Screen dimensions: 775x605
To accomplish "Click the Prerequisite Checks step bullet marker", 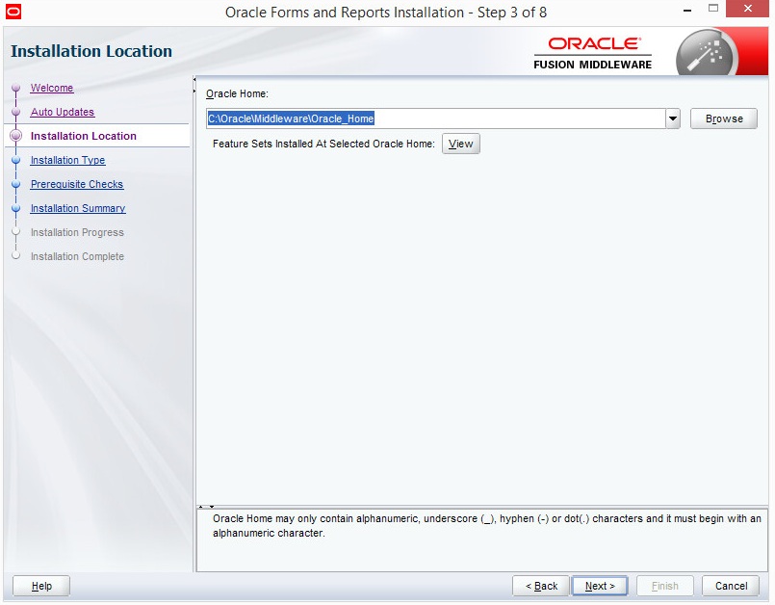I will click(15, 184).
